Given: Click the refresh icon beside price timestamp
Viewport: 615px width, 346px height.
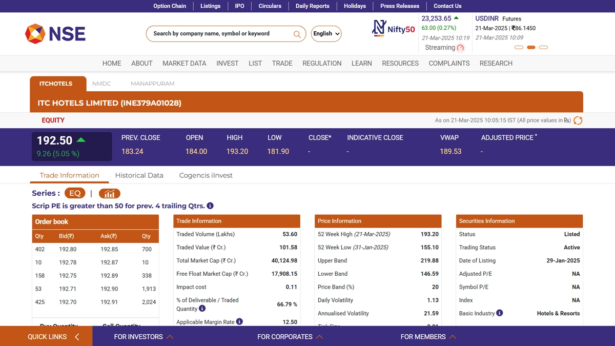Looking at the screenshot, I should (x=578, y=120).
